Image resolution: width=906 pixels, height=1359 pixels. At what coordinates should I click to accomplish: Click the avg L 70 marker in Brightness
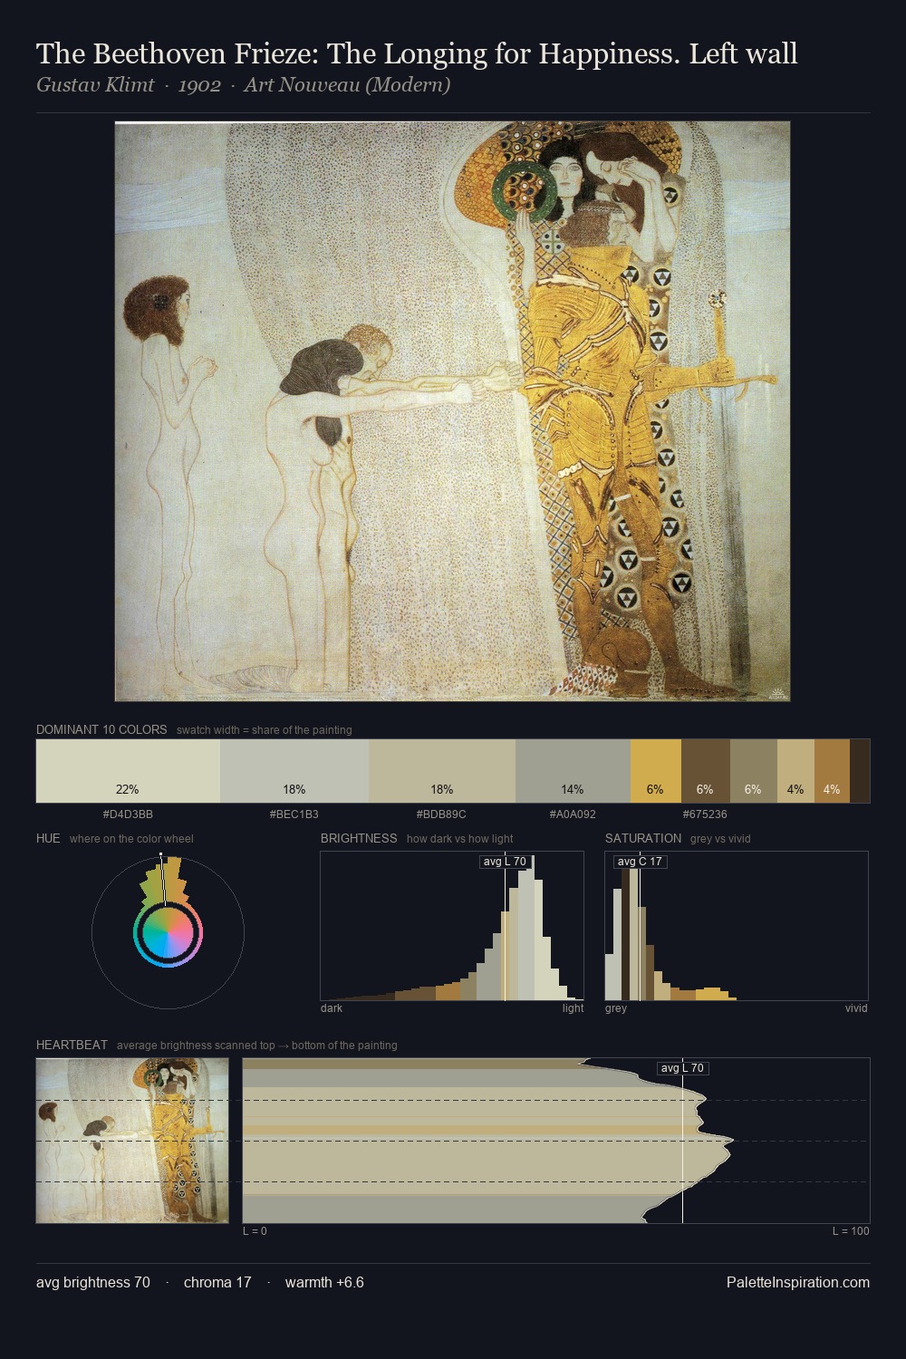505,862
